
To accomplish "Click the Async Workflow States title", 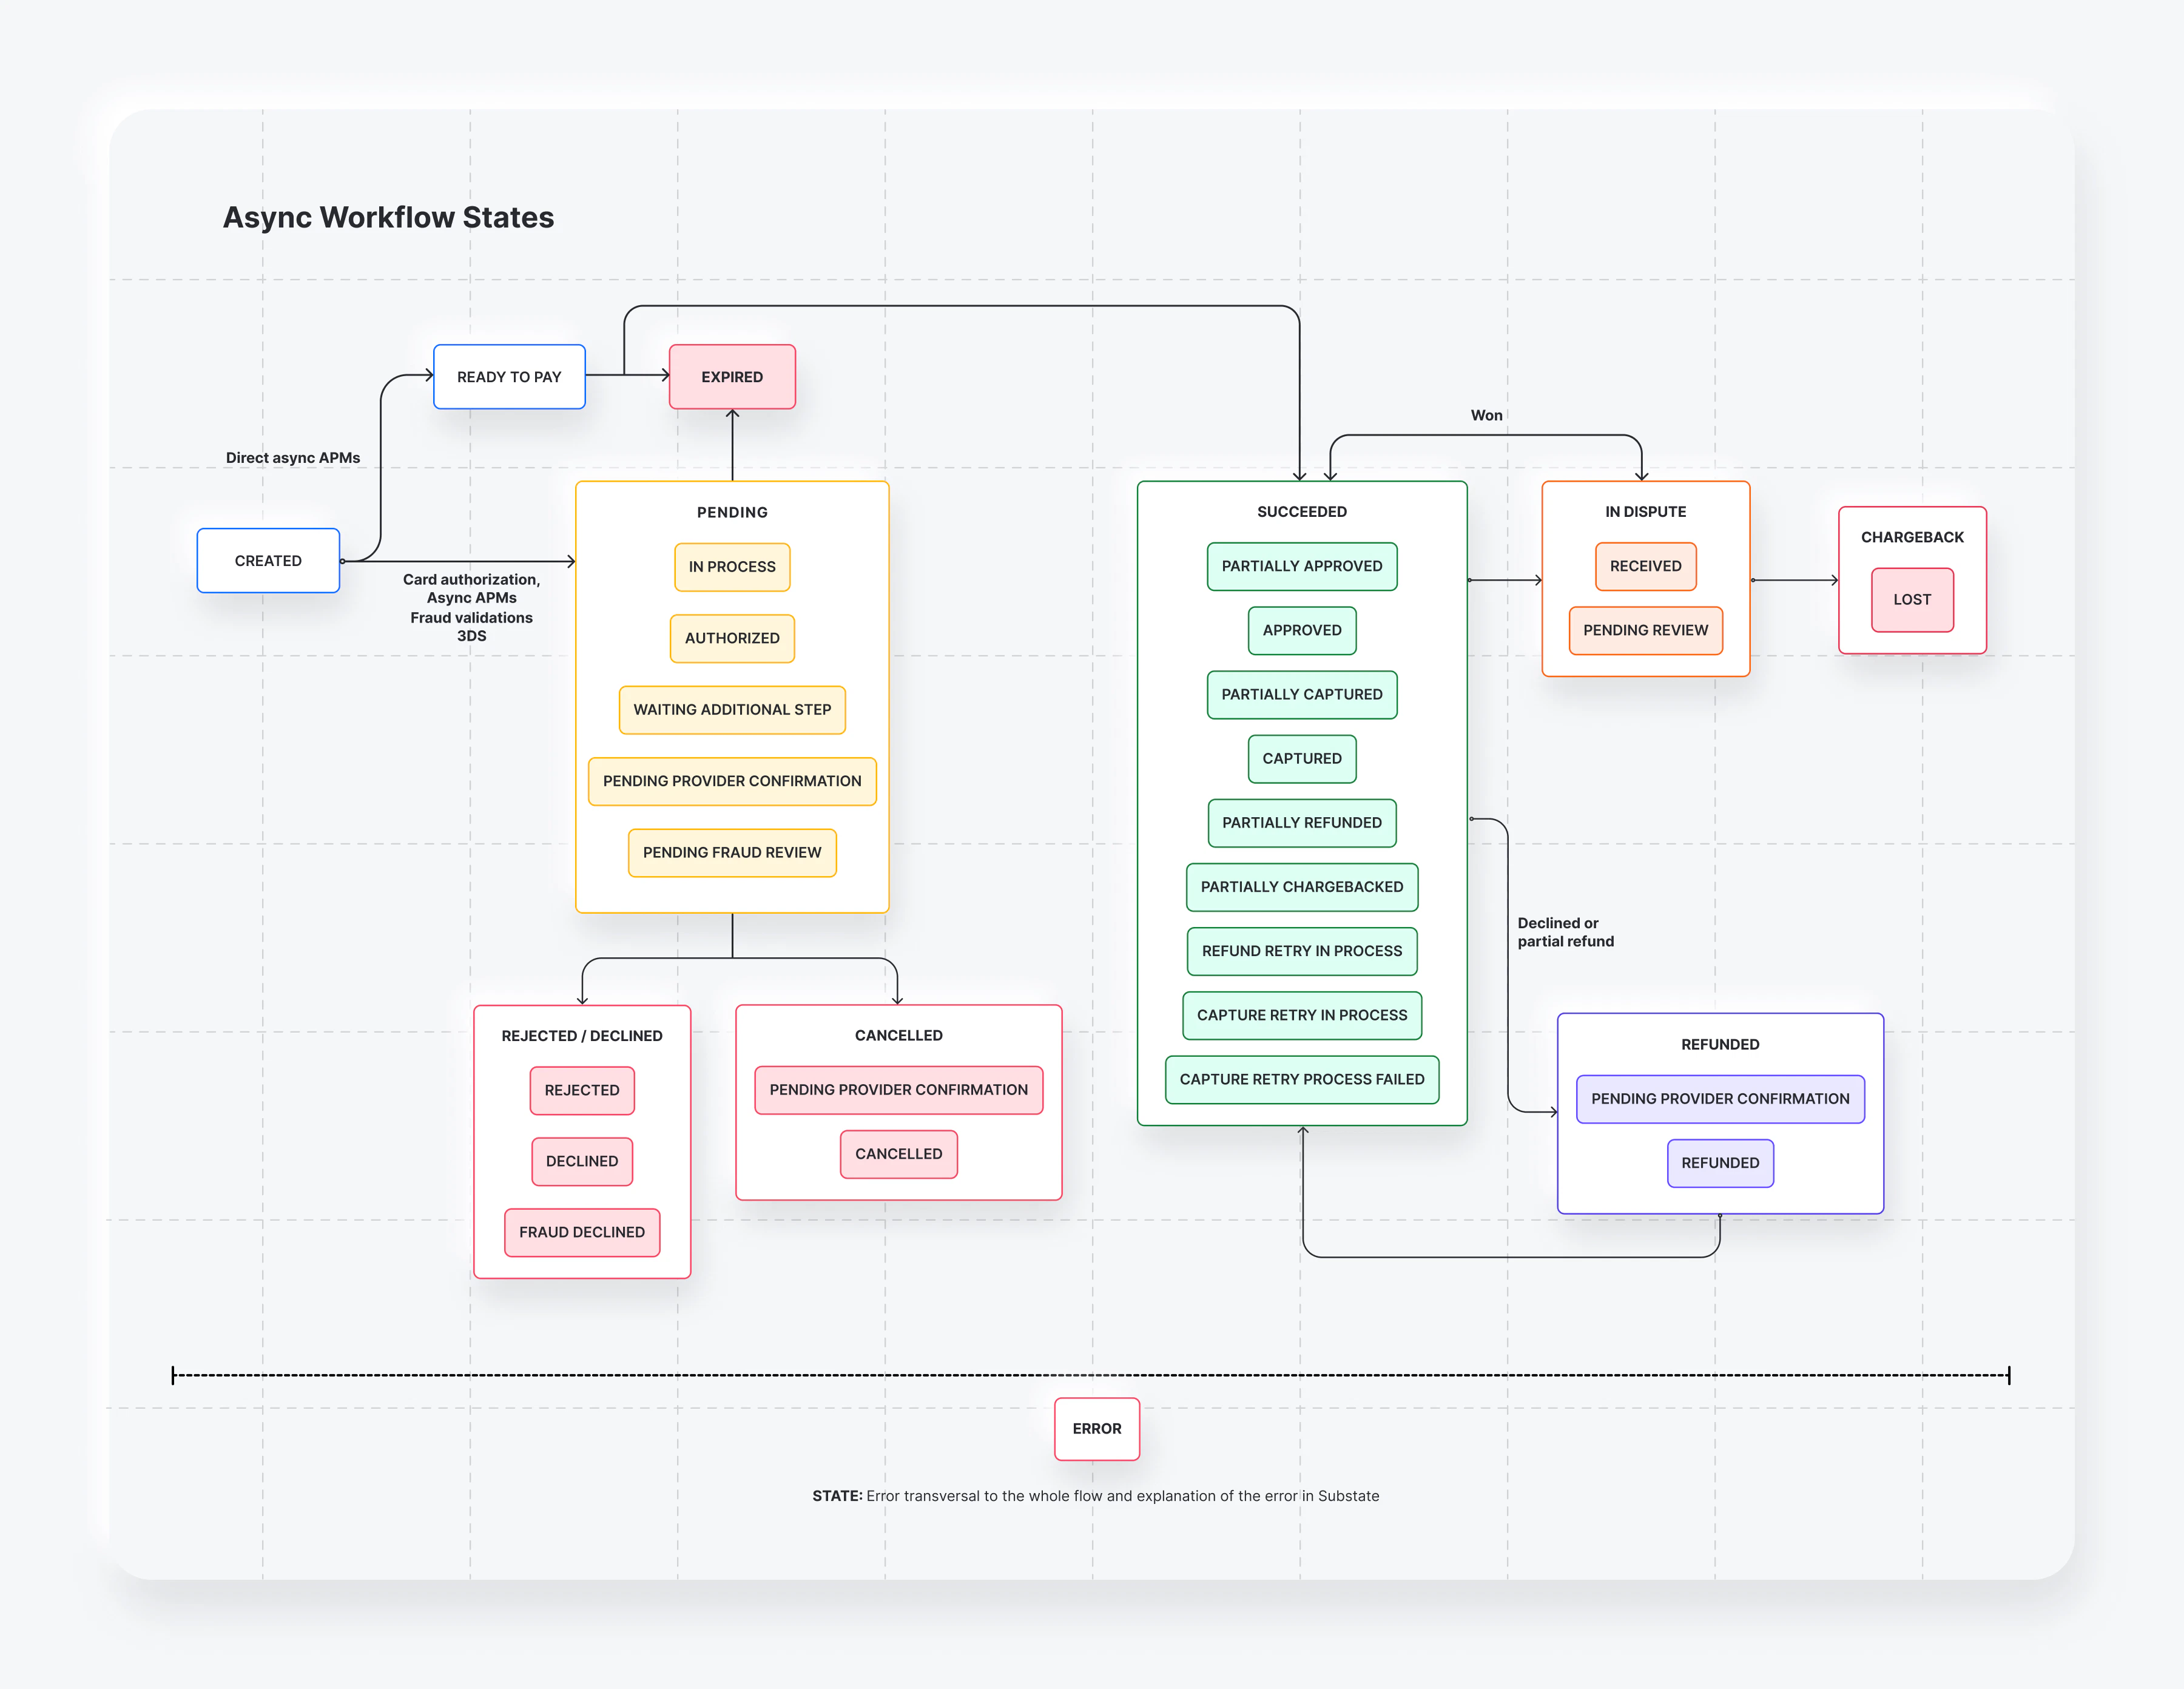I will click(x=388, y=217).
